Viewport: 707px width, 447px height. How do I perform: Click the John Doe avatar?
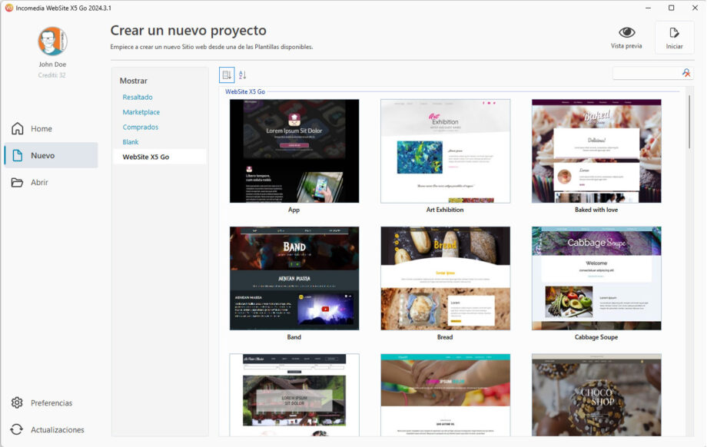(x=52, y=41)
